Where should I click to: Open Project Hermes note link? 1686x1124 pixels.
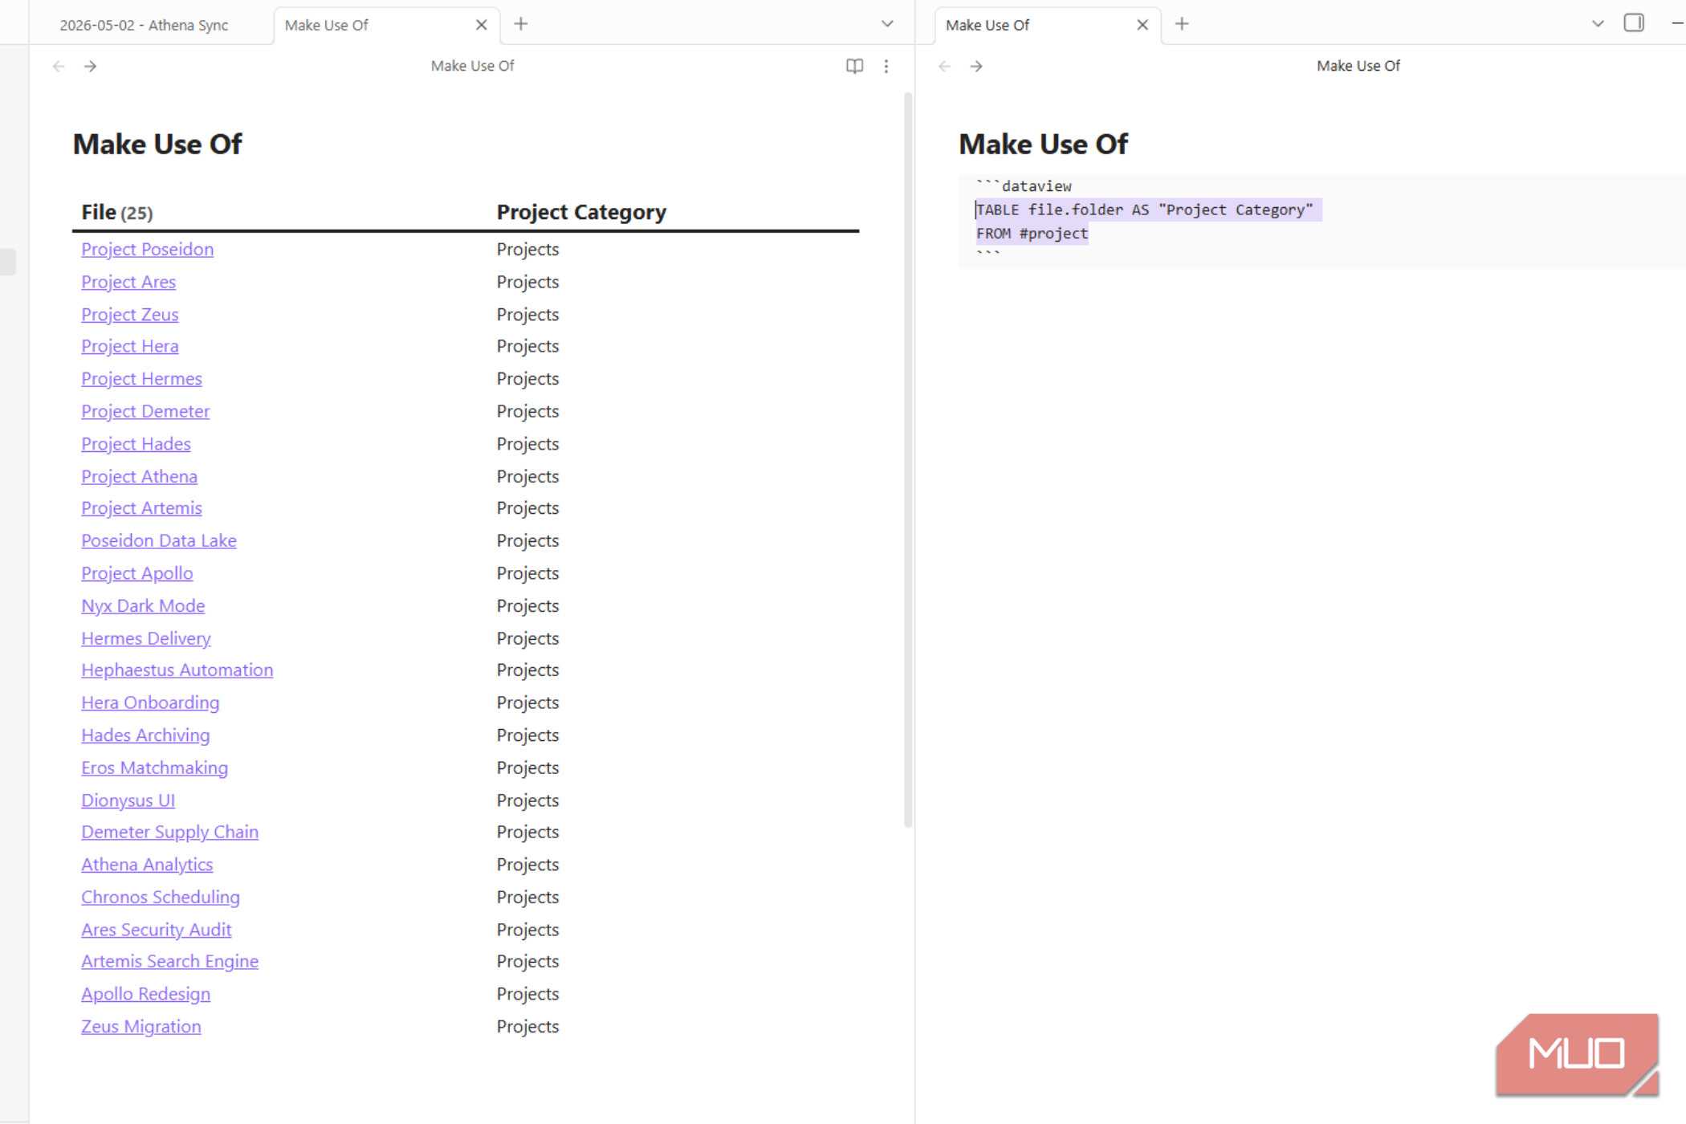(x=141, y=379)
